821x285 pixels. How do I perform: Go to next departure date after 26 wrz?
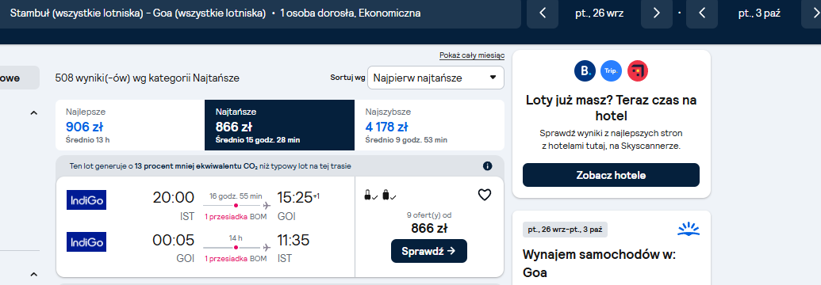pos(657,13)
